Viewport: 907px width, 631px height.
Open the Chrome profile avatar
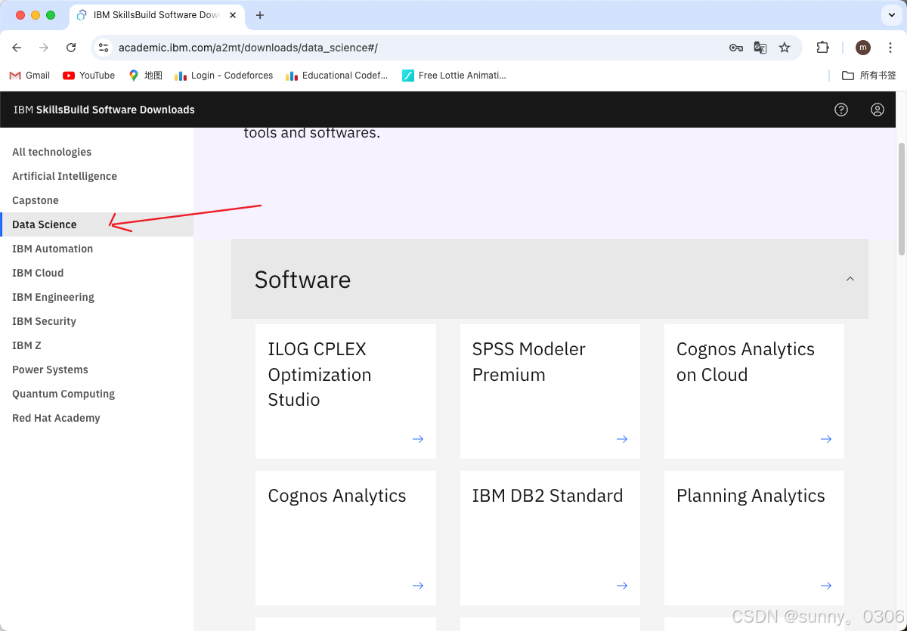(863, 48)
